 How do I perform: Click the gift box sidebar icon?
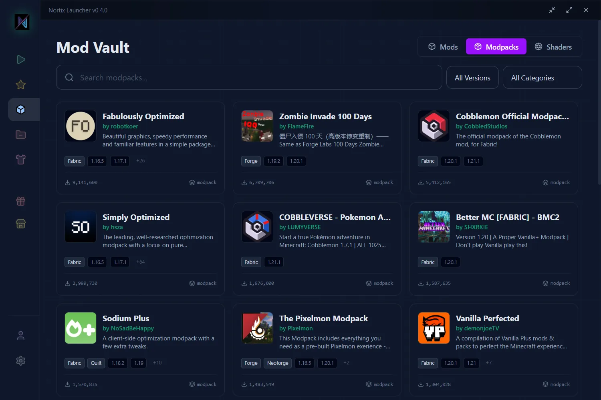point(21,201)
